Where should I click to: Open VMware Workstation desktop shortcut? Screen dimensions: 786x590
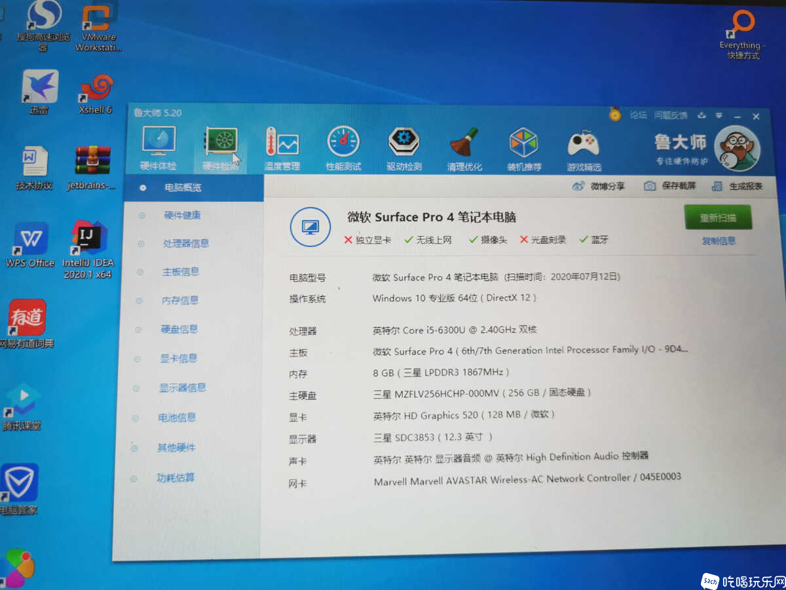(x=98, y=28)
